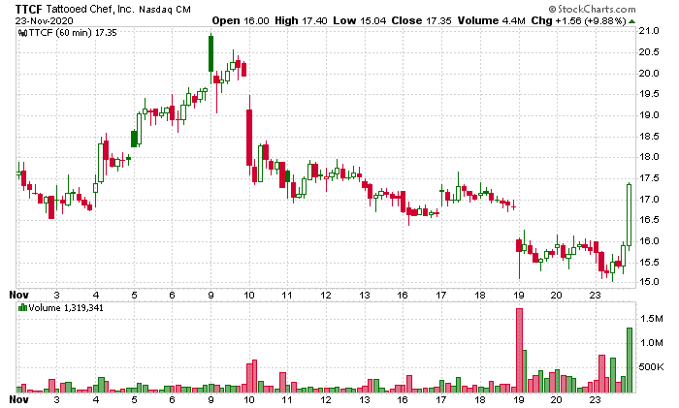Click the candlestick icon beside 'TTCF (60 min)' legend
The image size is (679, 408).
point(23,33)
